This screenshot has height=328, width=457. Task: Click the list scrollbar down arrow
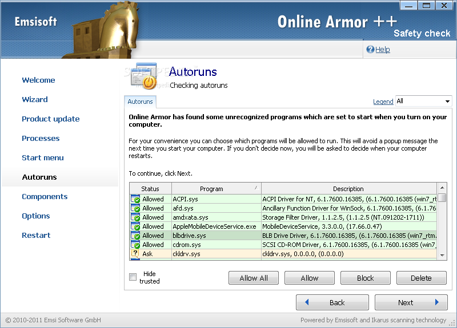point(442,255)
